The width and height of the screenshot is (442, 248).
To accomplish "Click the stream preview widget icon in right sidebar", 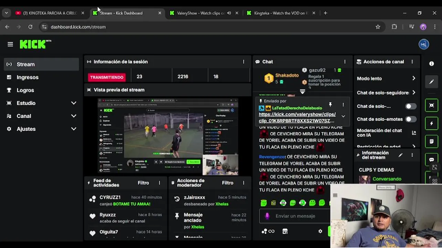I will click(x=431, y=105).
